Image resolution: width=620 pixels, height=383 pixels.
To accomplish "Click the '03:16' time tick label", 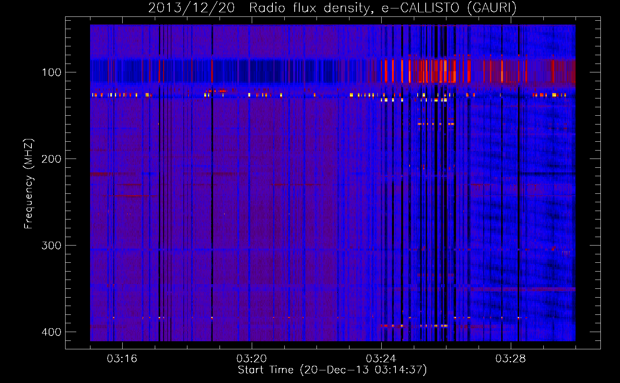I will tap(122, 359).
